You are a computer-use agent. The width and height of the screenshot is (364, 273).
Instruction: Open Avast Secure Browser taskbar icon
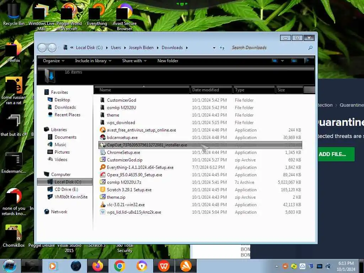[141, 266]
